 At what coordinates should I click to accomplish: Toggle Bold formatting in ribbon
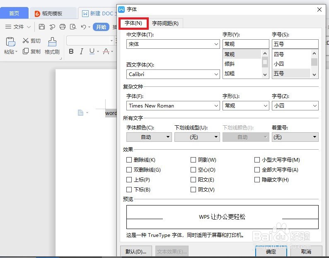point(71,51)
